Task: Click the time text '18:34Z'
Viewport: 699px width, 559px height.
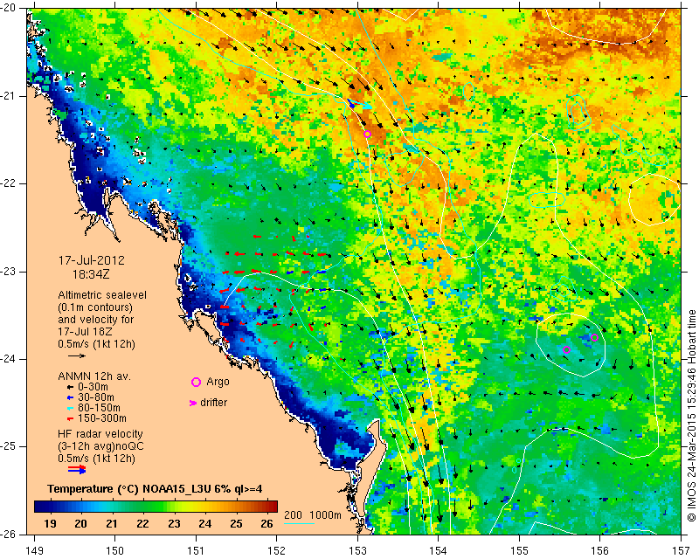Action: pos(91,273)
